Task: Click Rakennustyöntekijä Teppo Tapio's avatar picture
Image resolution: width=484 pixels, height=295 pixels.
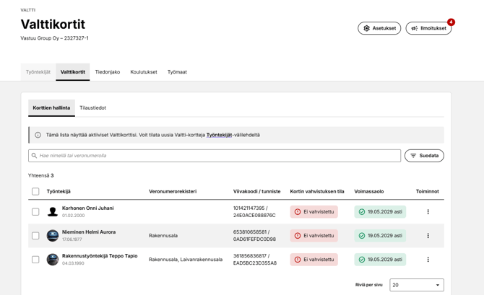Action: [53, 260]
